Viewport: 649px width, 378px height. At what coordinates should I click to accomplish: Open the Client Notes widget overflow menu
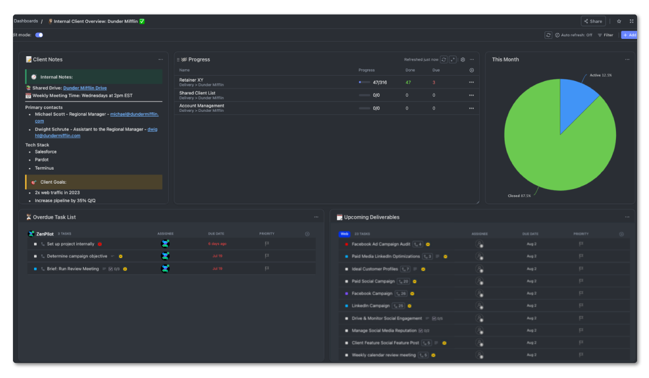point(161,59)
